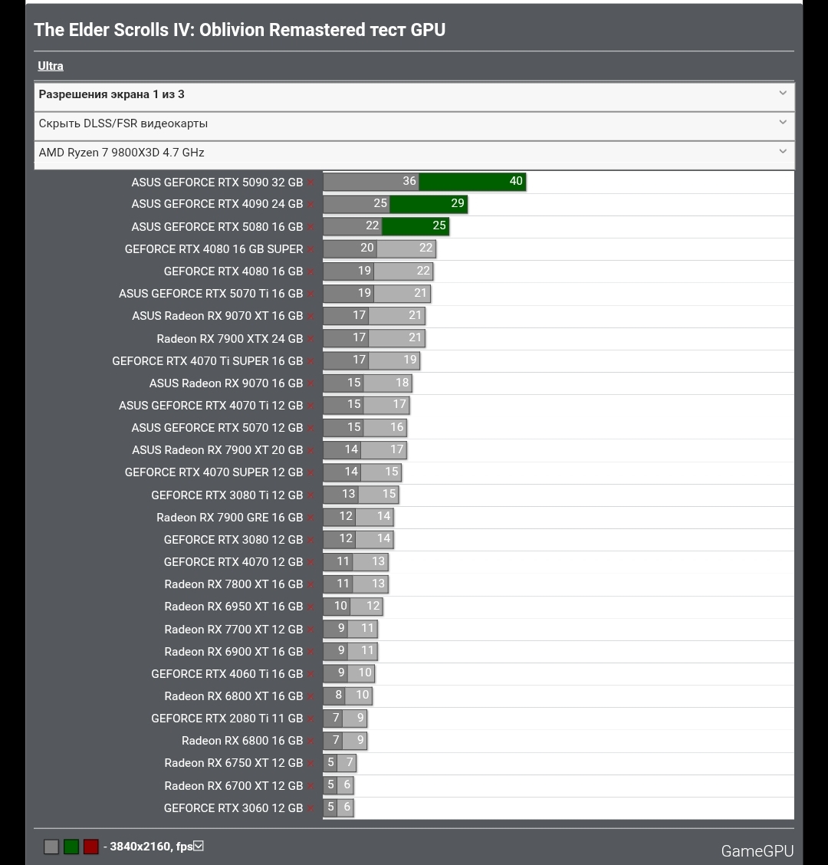The width and height of the screenshot is (828, 865).
Task: Click red X next to ASUS Radeon RX 9070 16 GB
Action: point(310,383)
